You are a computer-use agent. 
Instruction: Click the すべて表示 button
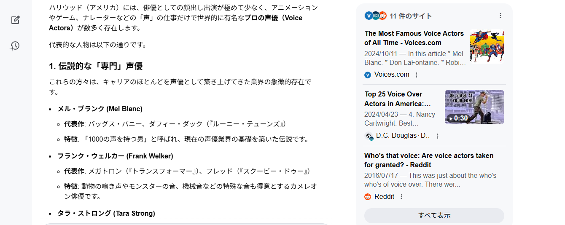pos(434,215)
